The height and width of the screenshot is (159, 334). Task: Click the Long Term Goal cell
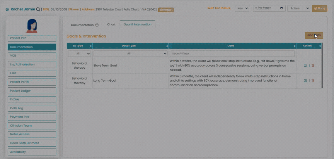[x=130, y=81]
